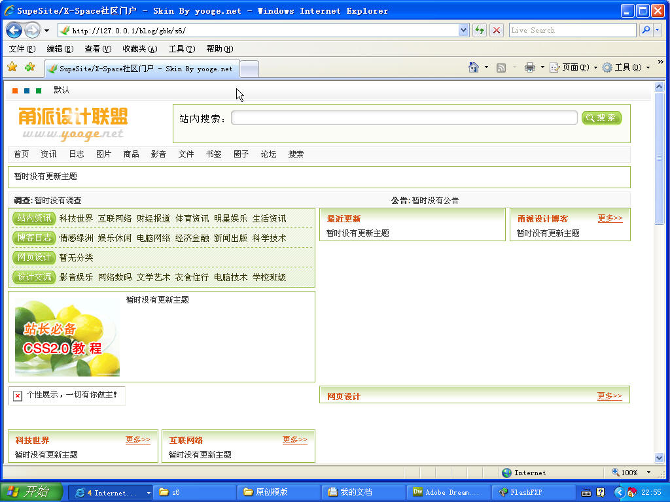
Task: Click the 站内搜索 text input field
Action: (404, 118)
